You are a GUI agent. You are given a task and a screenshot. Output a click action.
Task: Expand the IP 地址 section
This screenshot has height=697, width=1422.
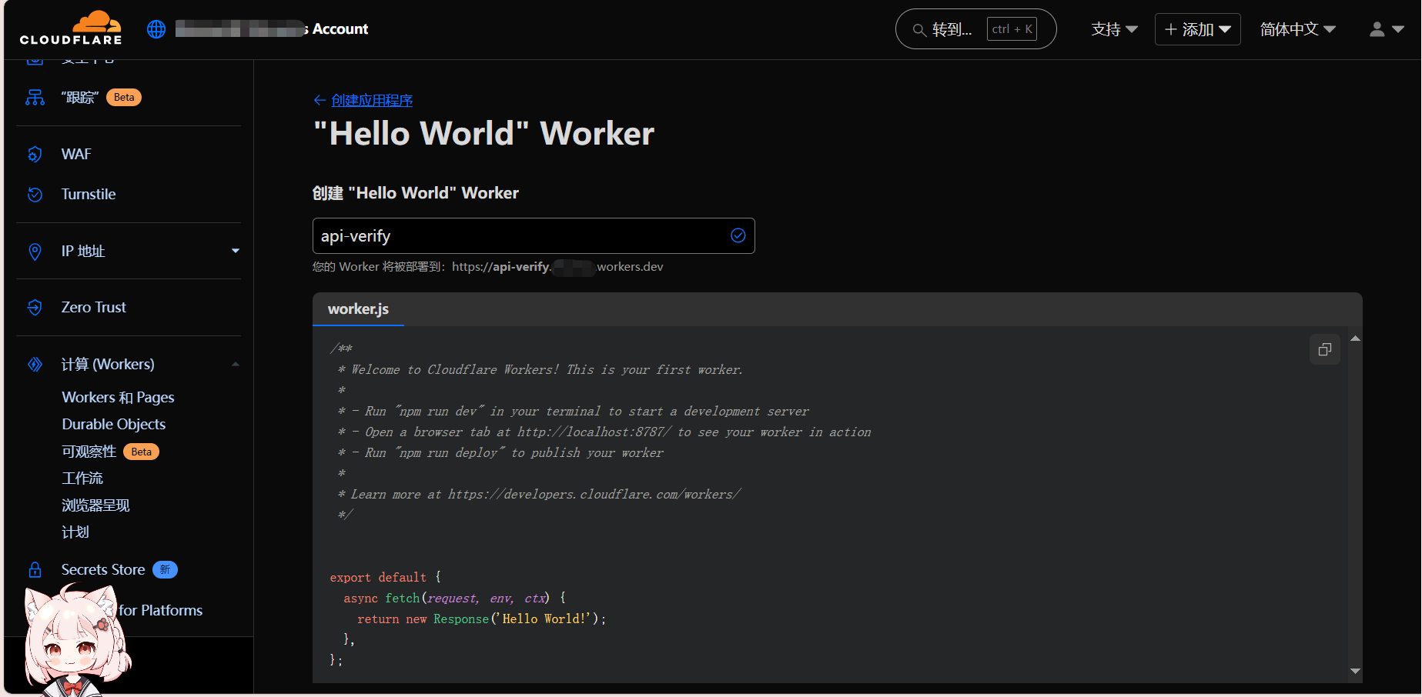[235, 251]
